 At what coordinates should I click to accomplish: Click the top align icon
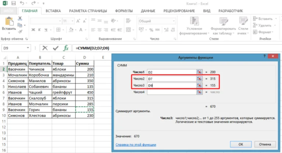[93, 20]
